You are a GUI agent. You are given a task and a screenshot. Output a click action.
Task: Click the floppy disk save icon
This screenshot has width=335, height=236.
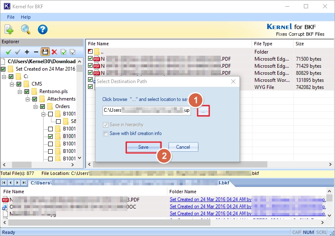click(x=45, y=52)
